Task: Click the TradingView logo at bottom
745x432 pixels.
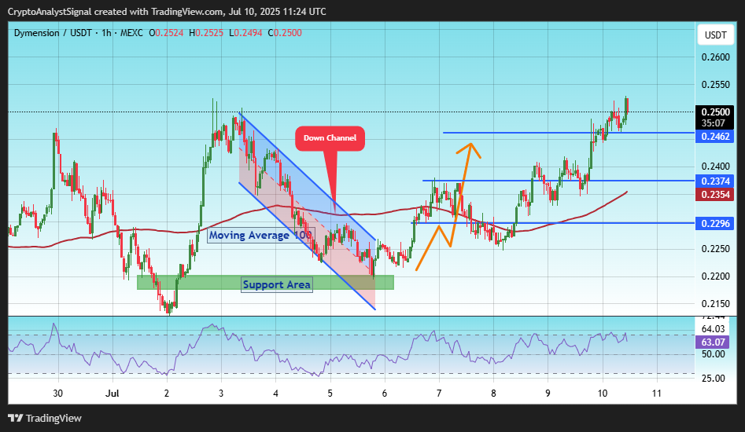Action: point(45,418)
